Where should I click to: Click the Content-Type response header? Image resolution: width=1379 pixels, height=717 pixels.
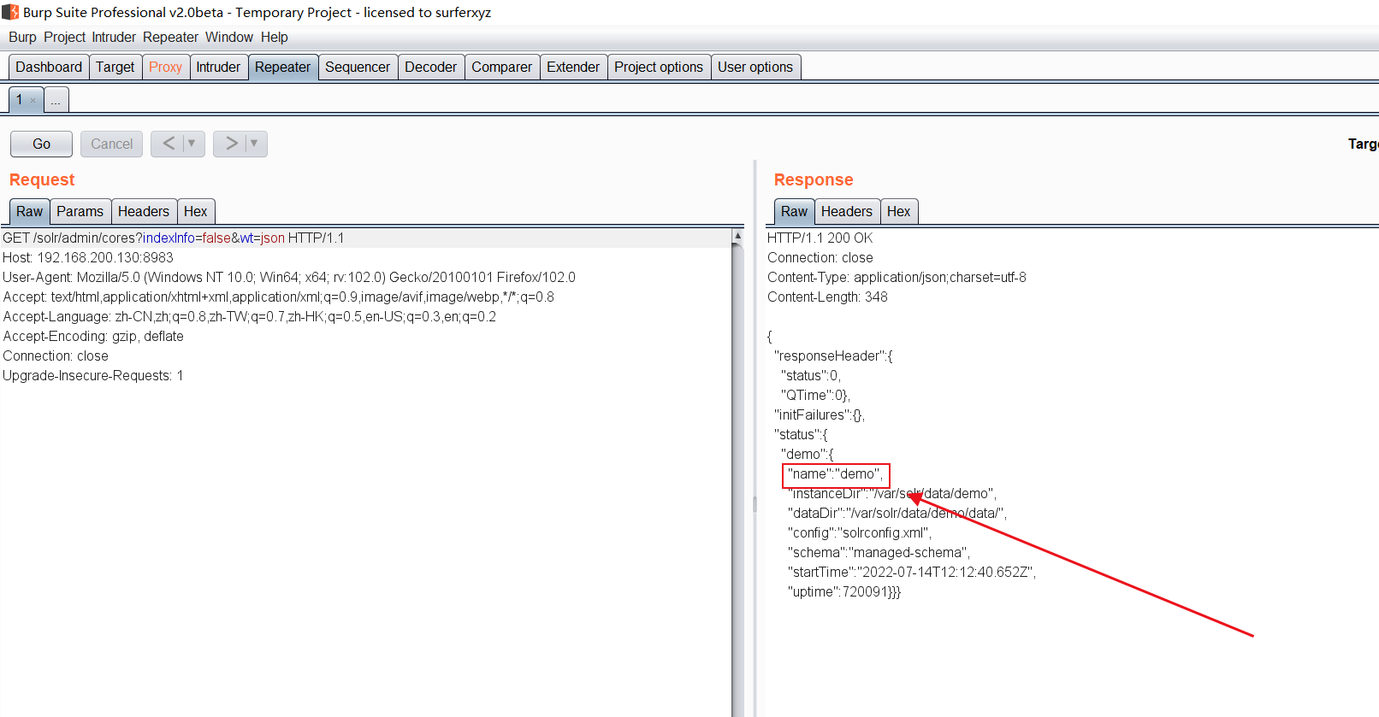(897, 277)
